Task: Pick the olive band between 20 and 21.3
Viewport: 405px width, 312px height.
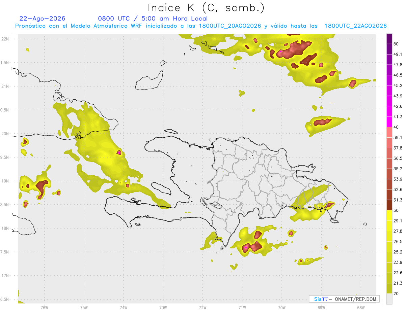Action: point(389,289)
